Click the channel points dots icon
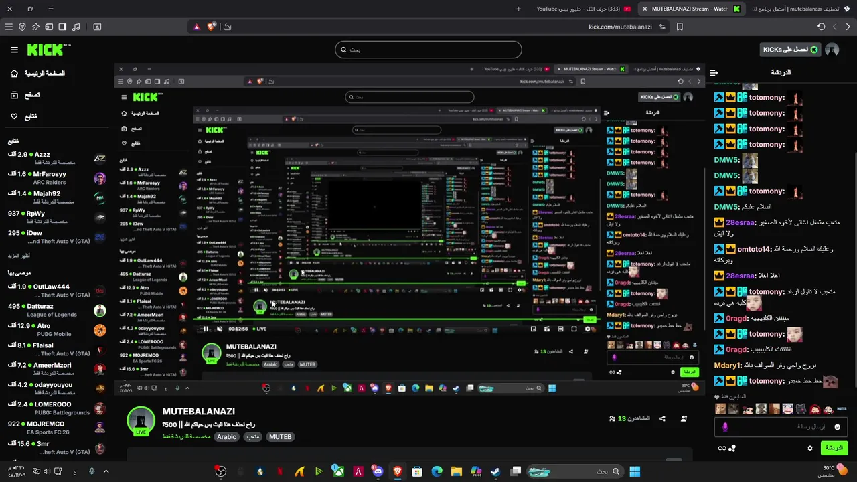This screenshot has height=482, width=857. pyautogui.click(x=732, y=448)
